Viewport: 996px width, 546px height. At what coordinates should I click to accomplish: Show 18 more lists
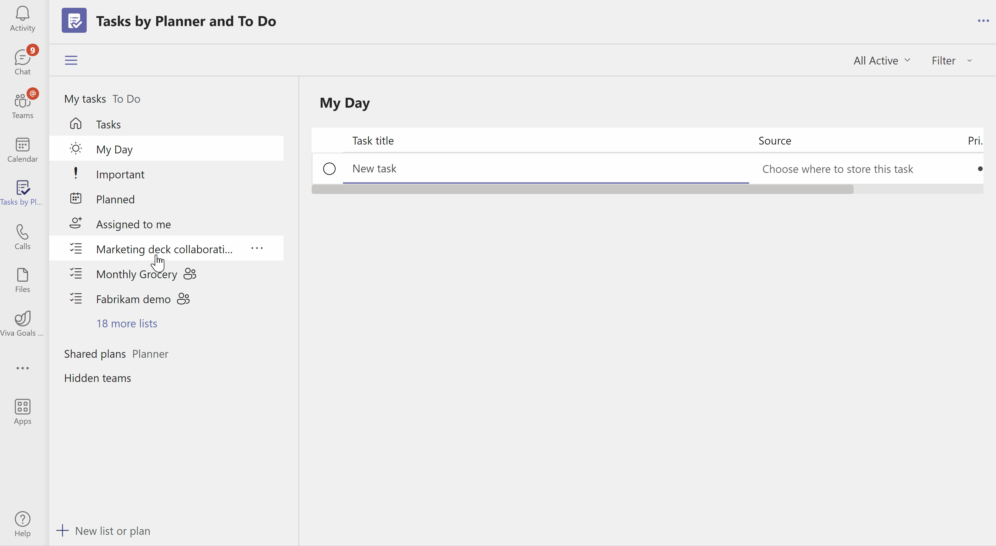point(127,324)
